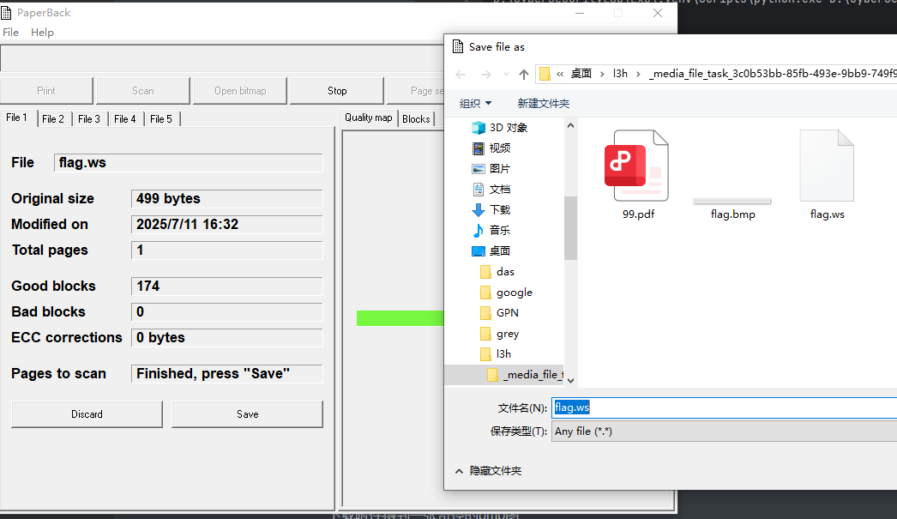Expand hidden breadcrumb path chevron

[560, 74]
